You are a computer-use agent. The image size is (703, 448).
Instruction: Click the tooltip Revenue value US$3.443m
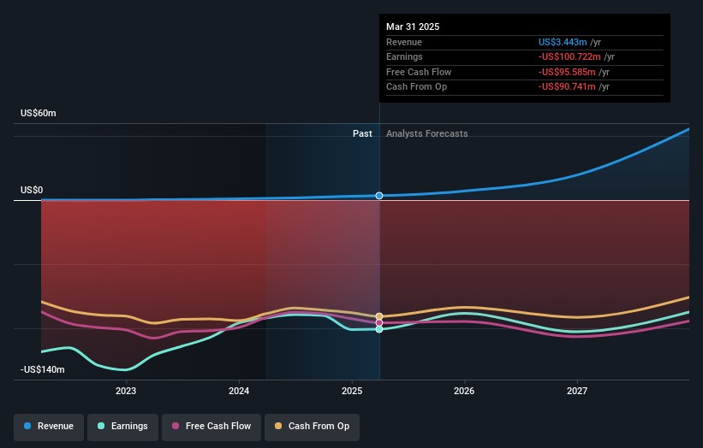563,42
